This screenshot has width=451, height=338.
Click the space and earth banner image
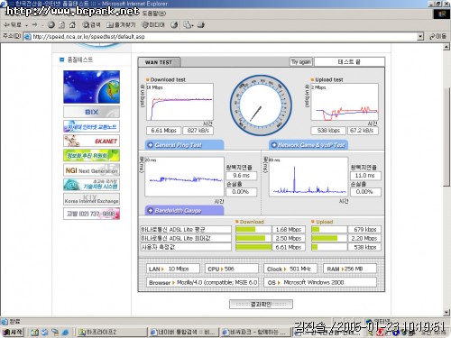click(91, 87)
